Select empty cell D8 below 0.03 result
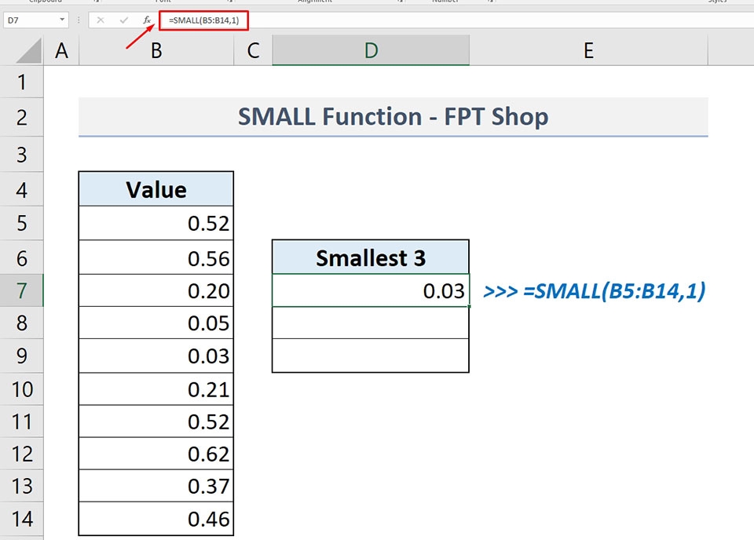754x540 pixels. pyautogui.click(x=371, y=323)
